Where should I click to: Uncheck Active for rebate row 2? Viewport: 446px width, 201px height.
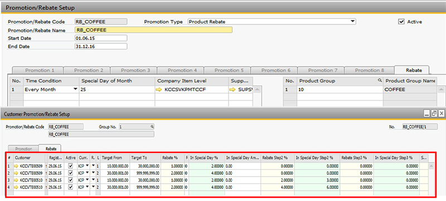[71, 173]
